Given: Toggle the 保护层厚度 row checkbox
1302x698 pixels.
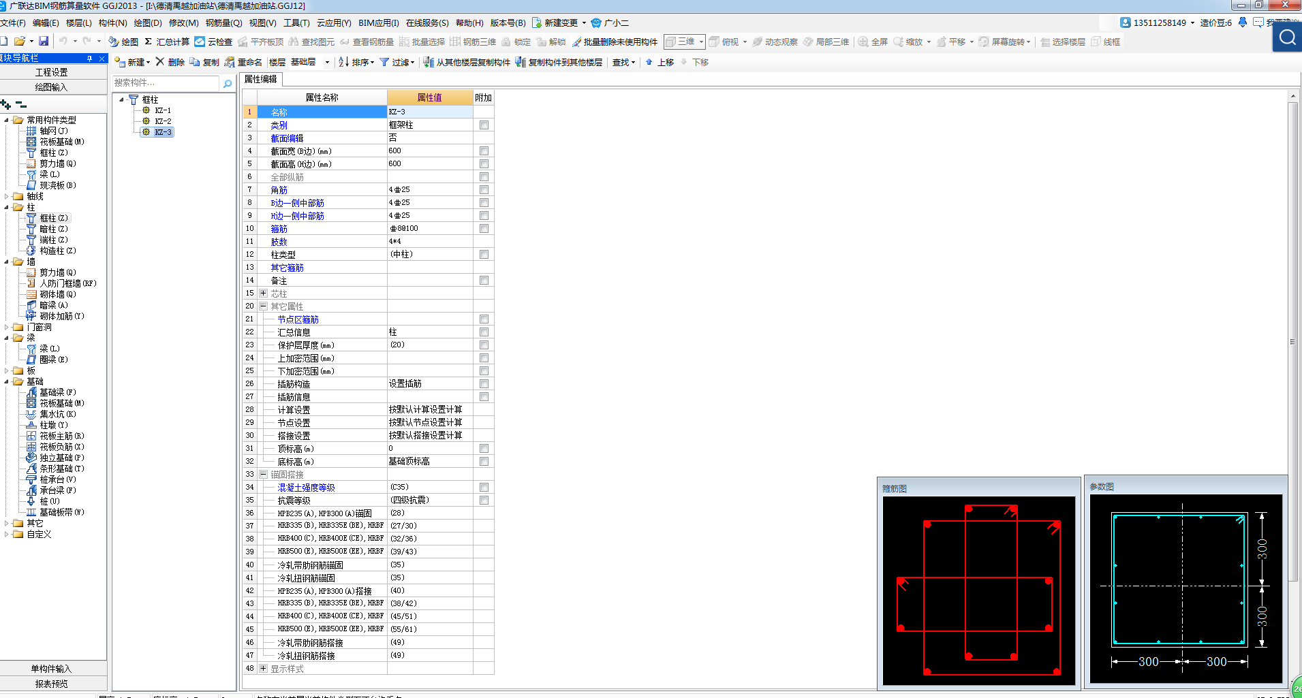Looking at the screenshot, I should (x=484, y=345).
